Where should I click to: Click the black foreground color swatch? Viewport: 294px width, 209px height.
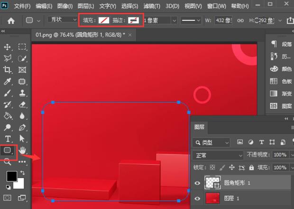coord(12,177)
